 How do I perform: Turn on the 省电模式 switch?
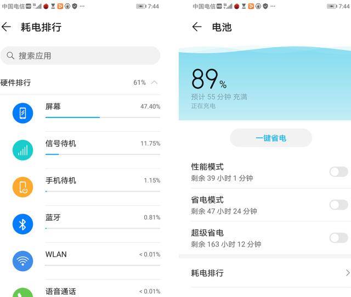[339, 205]
